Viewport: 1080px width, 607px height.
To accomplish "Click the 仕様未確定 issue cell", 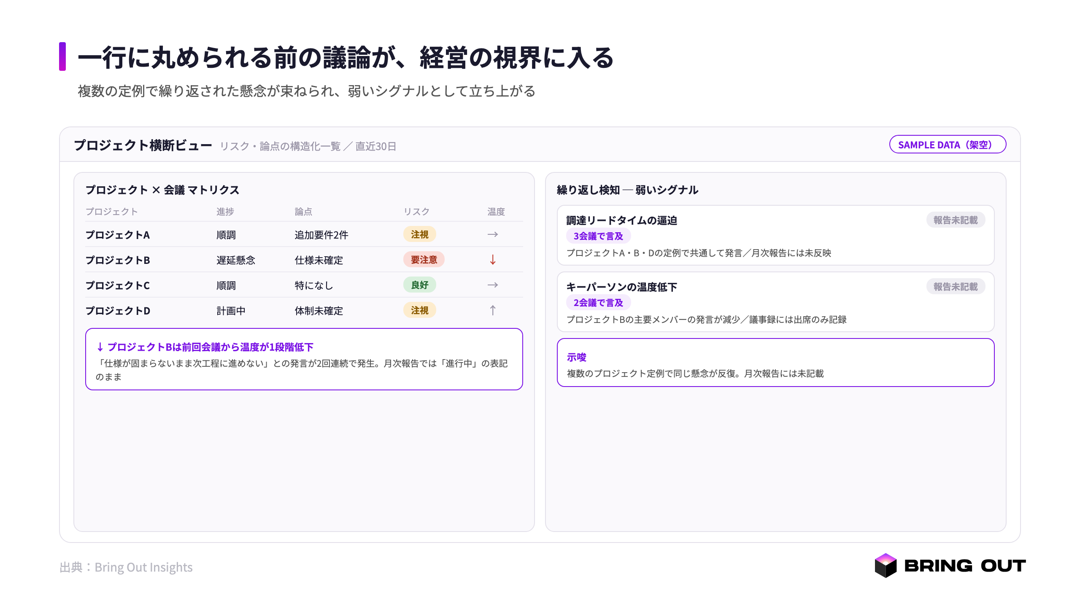I will pyautogui.click(x=319, y=260).
